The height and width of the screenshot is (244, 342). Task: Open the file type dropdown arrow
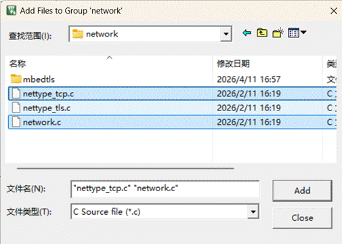click(x=253, y=211)
